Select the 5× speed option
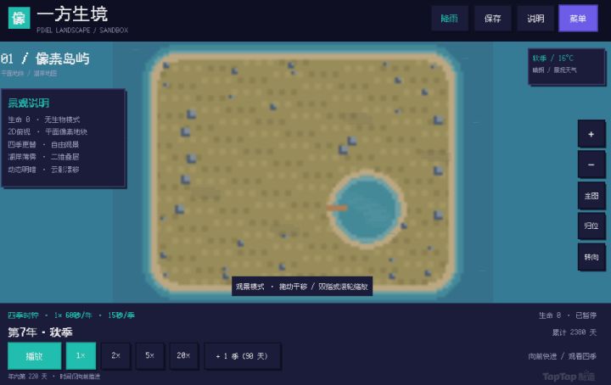 click(149, 356)
